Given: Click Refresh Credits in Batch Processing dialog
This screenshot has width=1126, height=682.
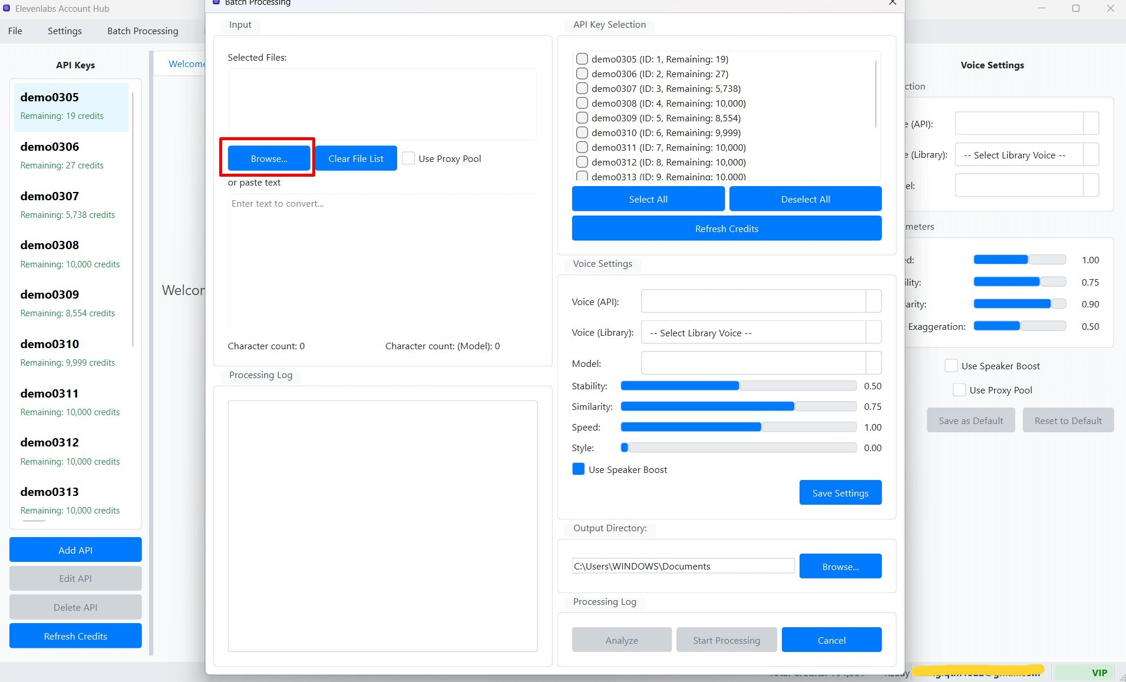Looking at the screenshot, I should [x=727, y=229].
